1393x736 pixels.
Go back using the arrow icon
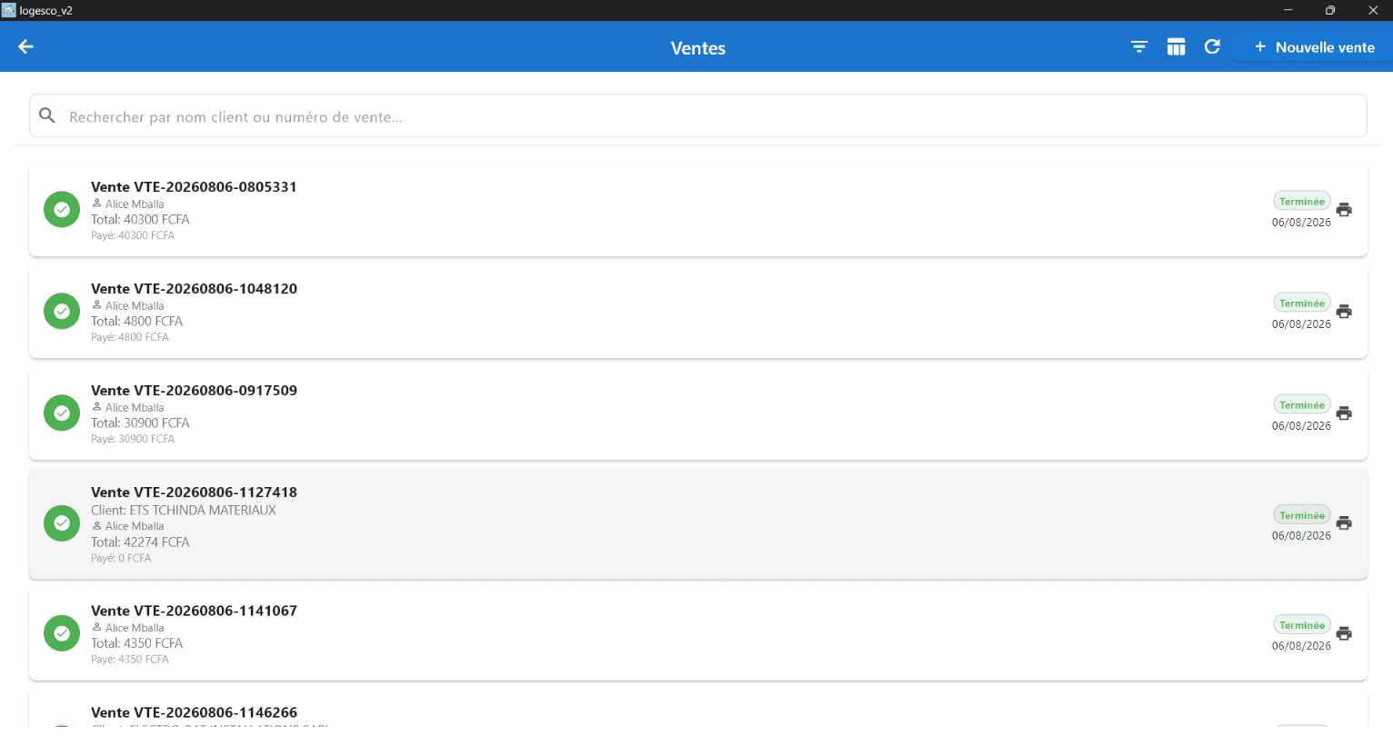click(25, 46)
